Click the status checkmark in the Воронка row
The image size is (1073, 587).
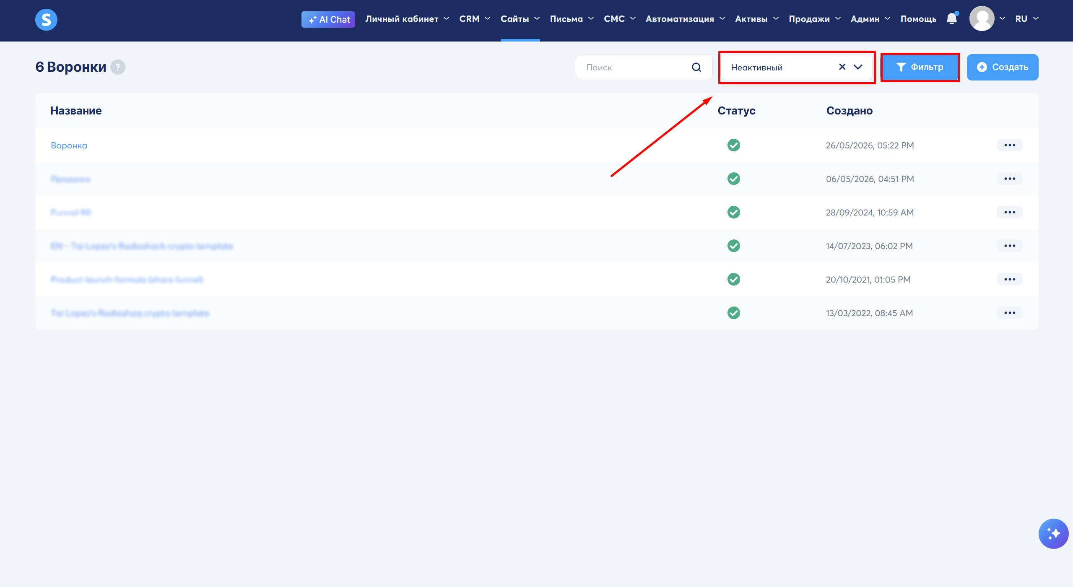tap(733, 145)
